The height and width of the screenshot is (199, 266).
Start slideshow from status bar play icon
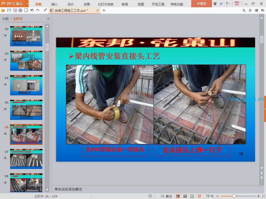199,196
